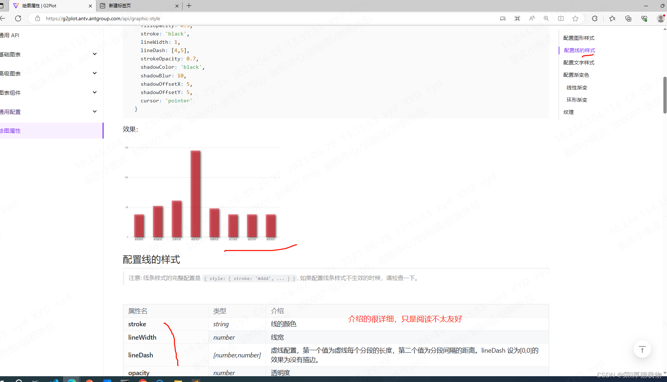Open 配置文字样式 in the right navigation

578,62
